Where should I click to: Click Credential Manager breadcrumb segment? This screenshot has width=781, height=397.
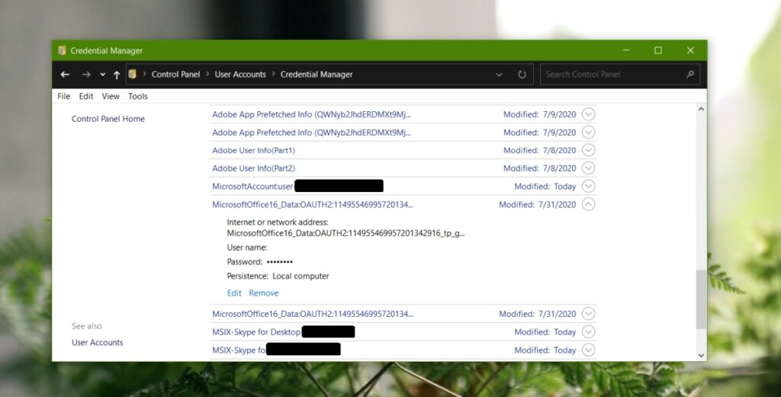pos(317,74)
